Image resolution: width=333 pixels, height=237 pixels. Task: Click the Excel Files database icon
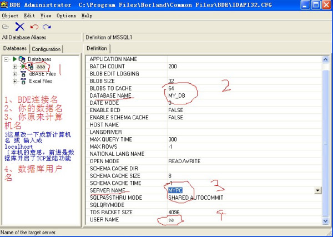click(x=23, y=81)
